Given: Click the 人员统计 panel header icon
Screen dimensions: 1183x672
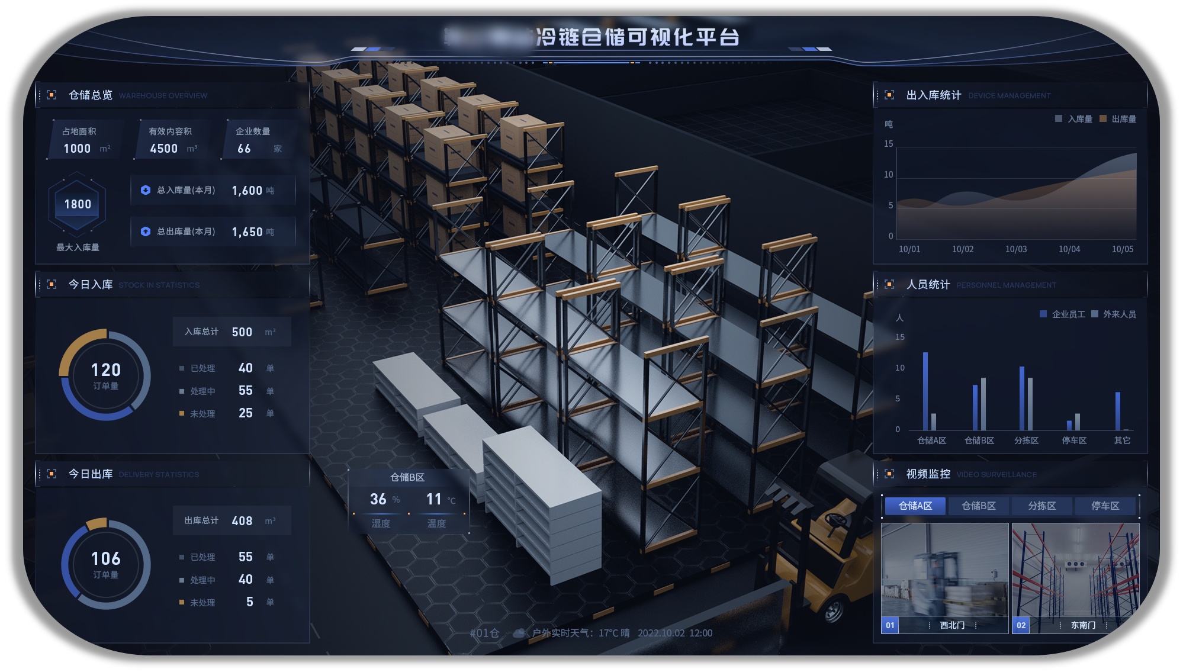Looking at the screenshot, I should [889, 284].
